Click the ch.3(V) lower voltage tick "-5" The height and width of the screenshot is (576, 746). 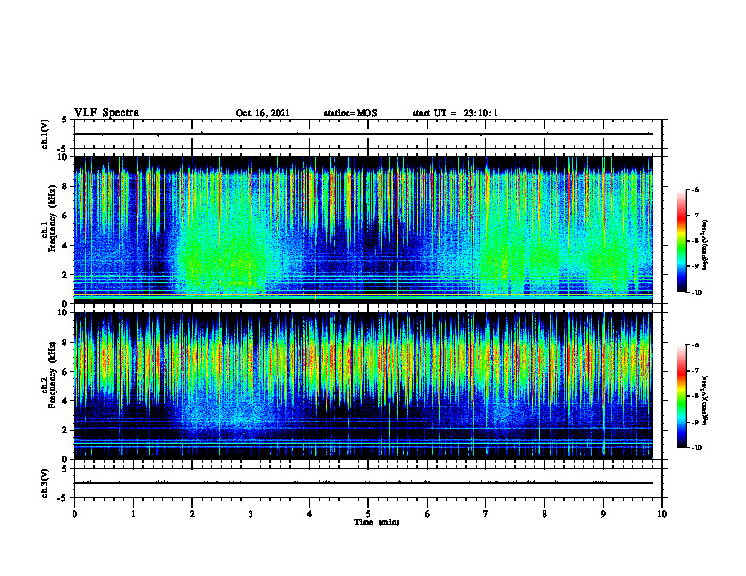[64, 498]
